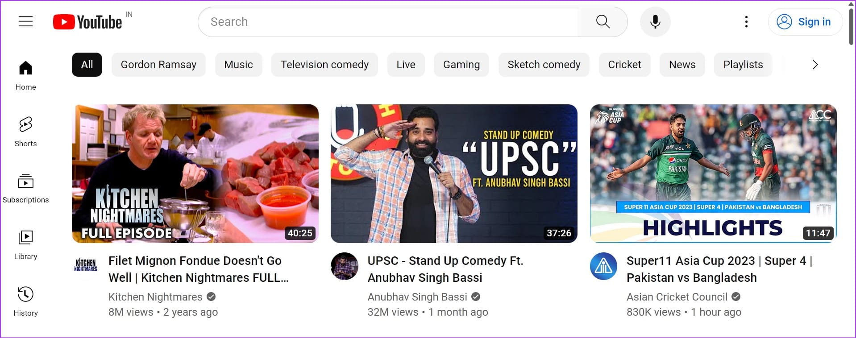This screenshot has width=856, height=338.
Task: Click the page's vertical scrollbar thumb
Action: point(851,26)
